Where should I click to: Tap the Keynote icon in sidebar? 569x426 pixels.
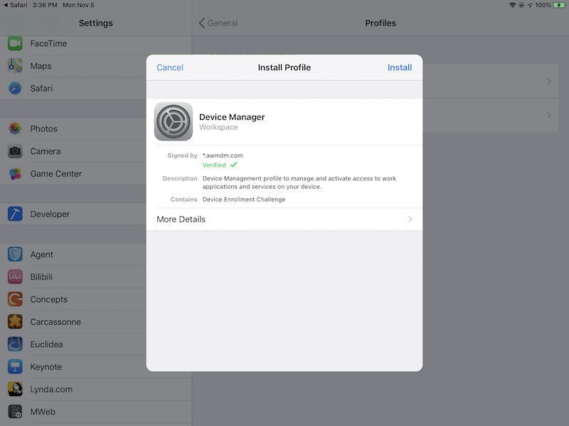[x=15, y=367]
